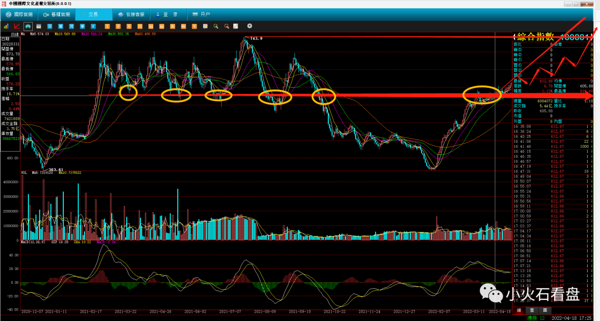
Task: Open the drawing pencil note tool
Action: (236, 27)
